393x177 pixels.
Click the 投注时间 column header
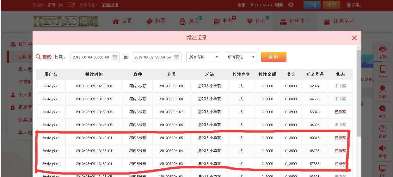(94, 74)
